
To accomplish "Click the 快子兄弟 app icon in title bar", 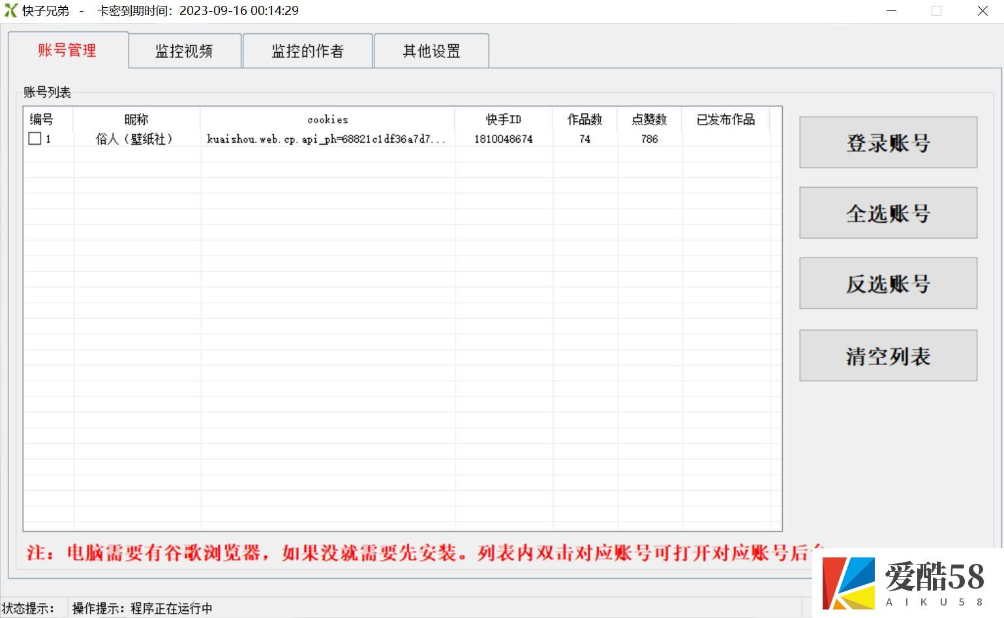I will pos(10,10).
